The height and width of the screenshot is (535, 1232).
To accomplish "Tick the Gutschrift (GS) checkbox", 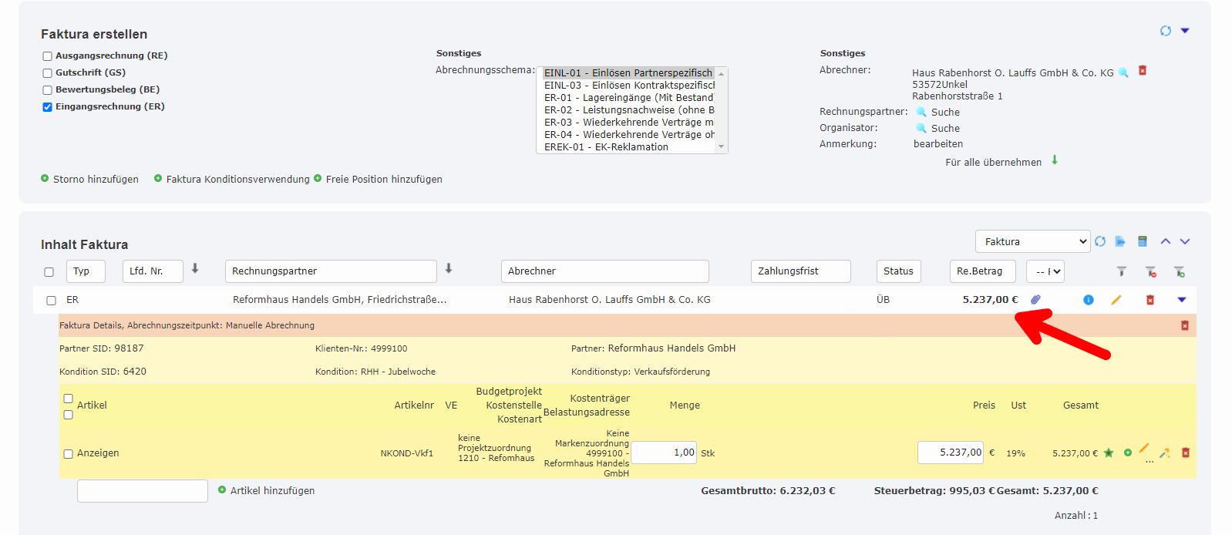I will pos(47,73).
